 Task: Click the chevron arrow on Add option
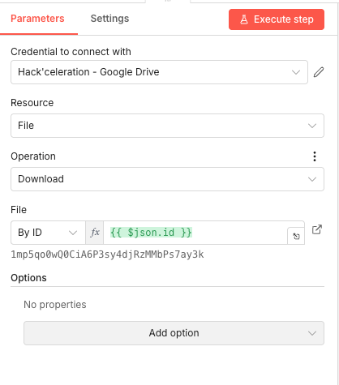(312, 333)
